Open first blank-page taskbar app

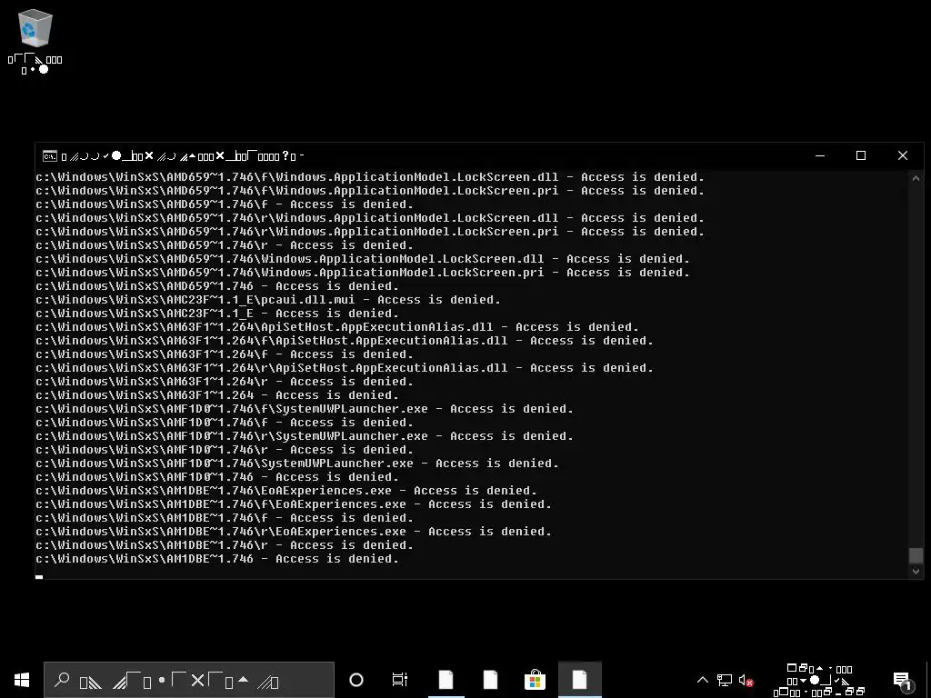[445, 680]
